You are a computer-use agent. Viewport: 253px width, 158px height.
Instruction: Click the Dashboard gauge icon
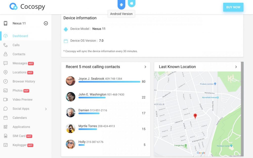(6, 36)
